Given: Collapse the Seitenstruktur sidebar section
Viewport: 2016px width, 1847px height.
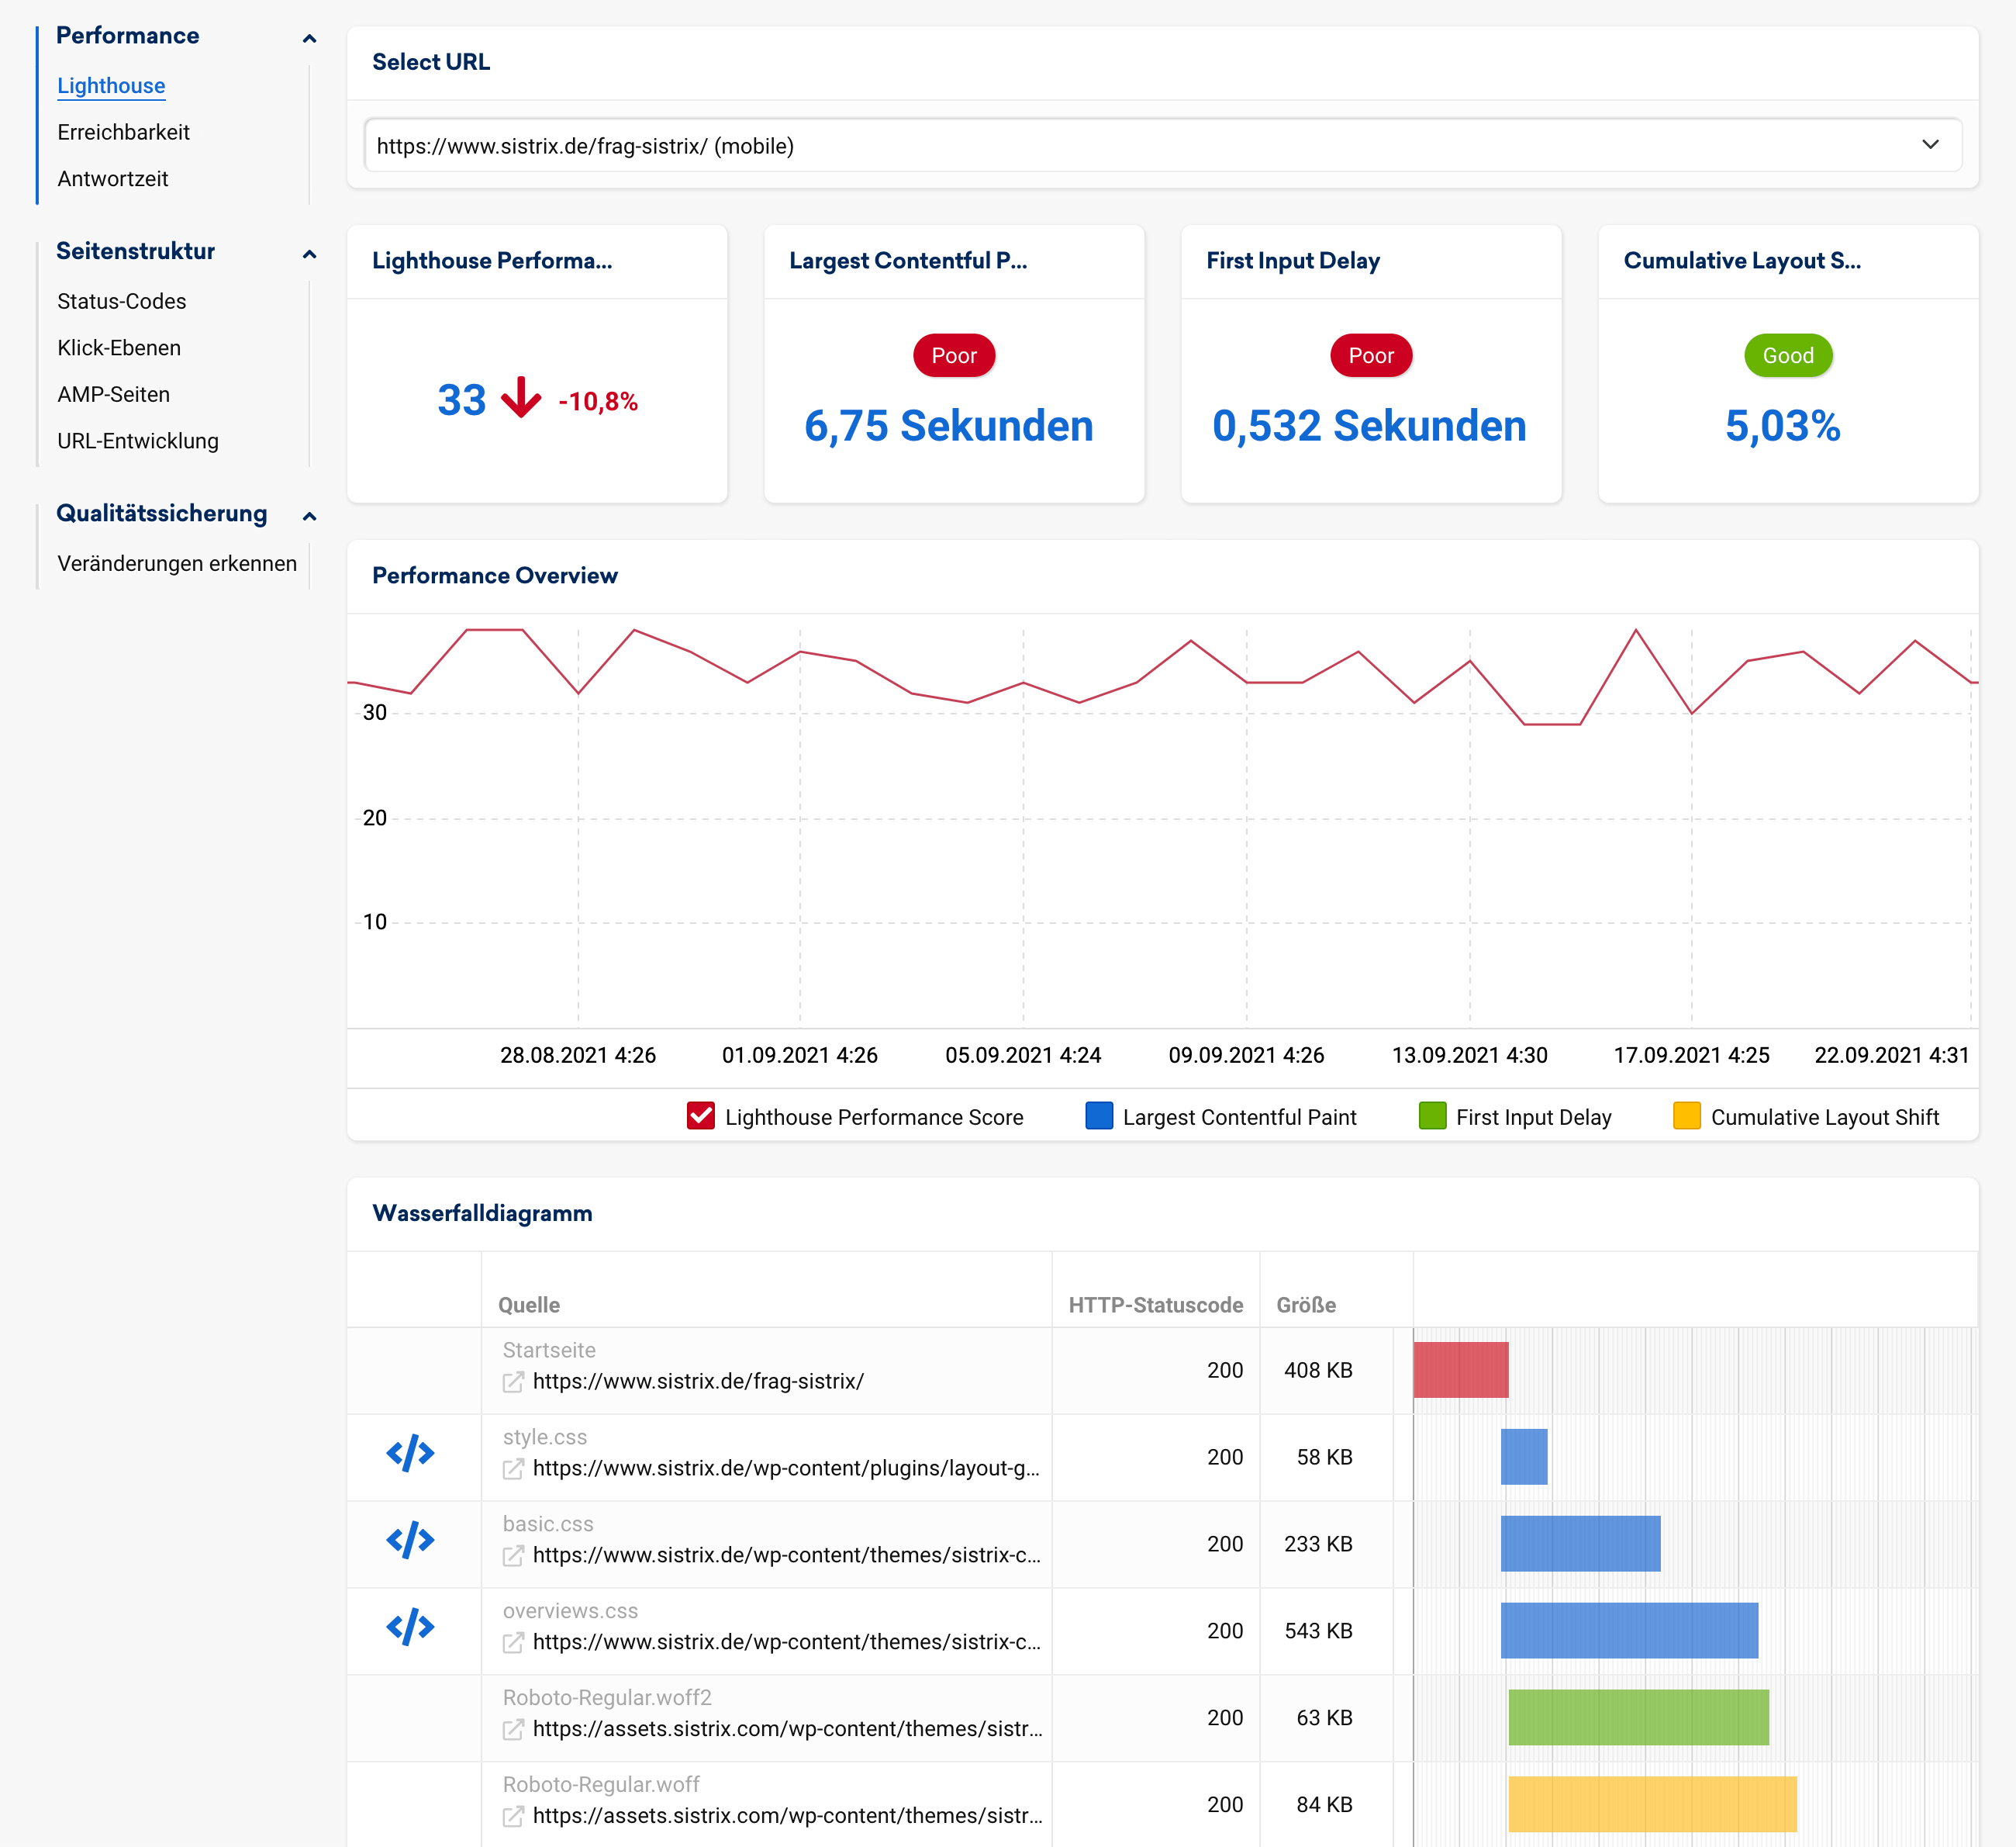Looking at the screenshot, I should [x=309, y=254].
